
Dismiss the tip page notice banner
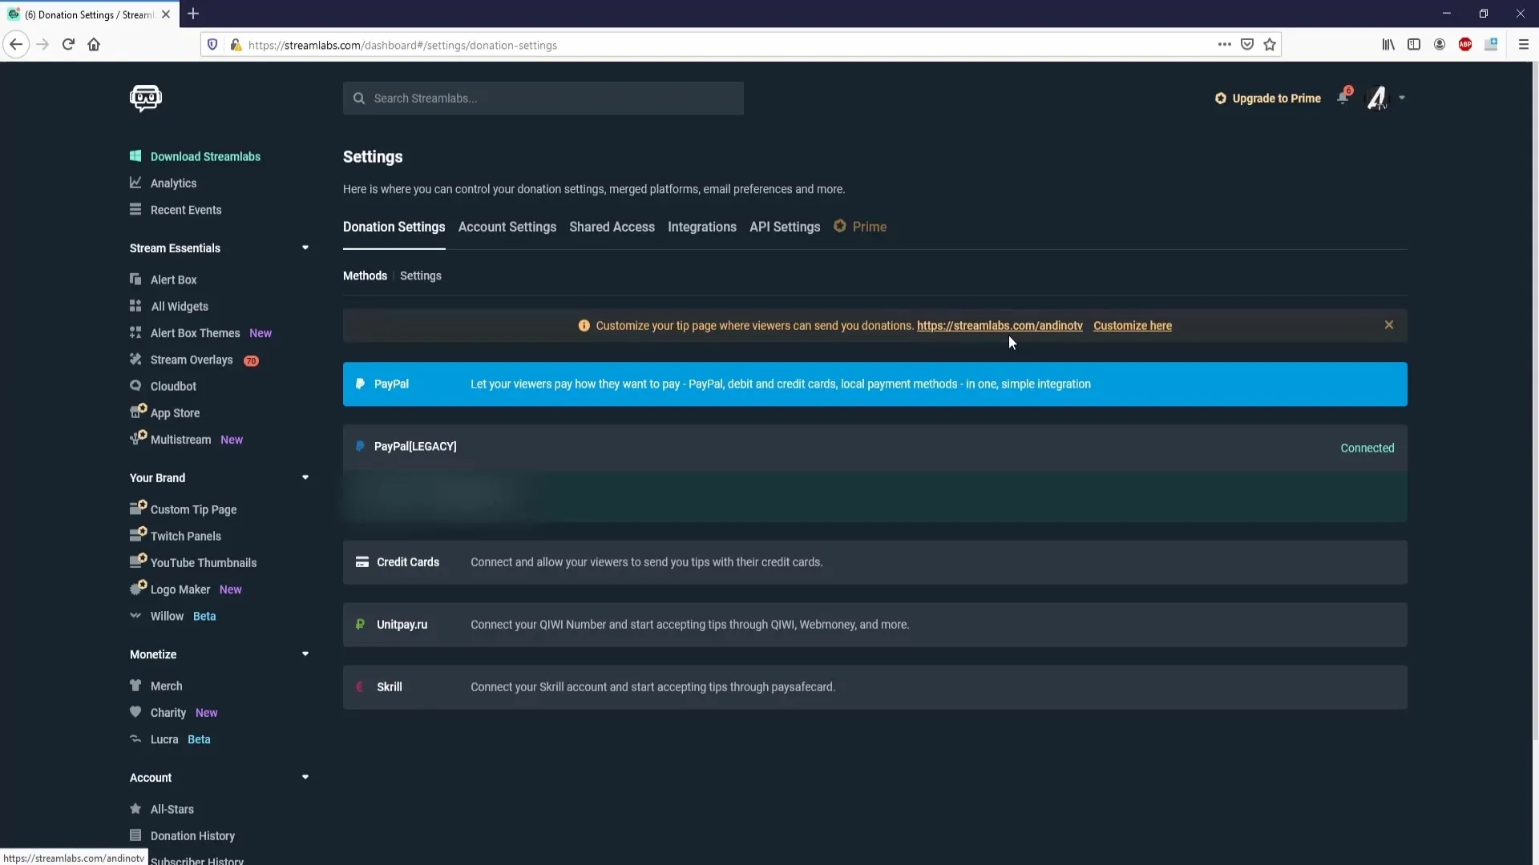(1389, 325)
